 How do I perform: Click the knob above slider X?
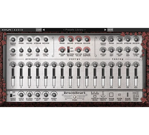(87, 65)
